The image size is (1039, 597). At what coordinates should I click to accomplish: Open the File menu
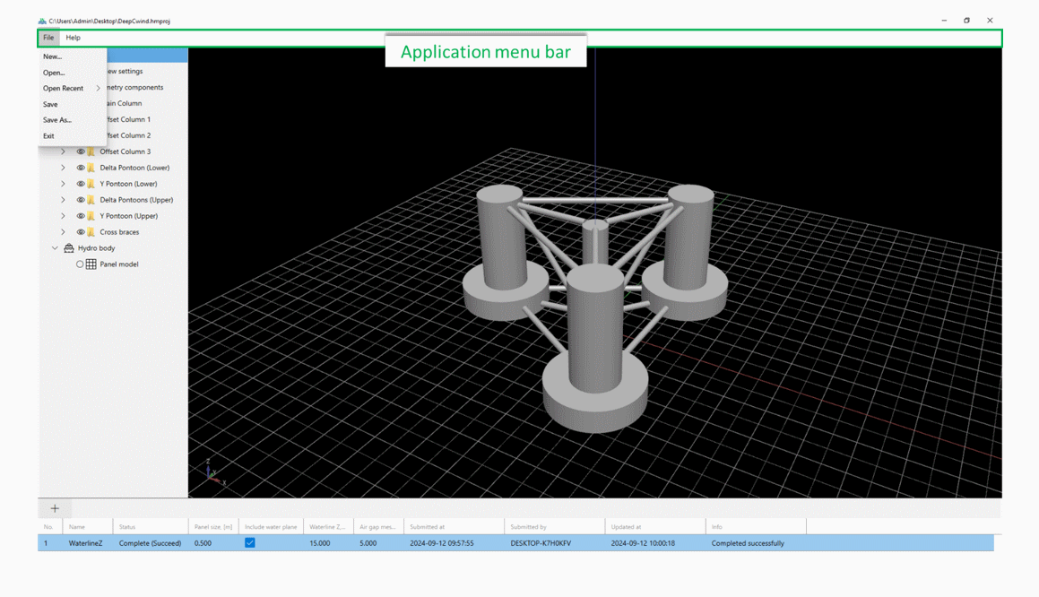[x=48, y=38]
